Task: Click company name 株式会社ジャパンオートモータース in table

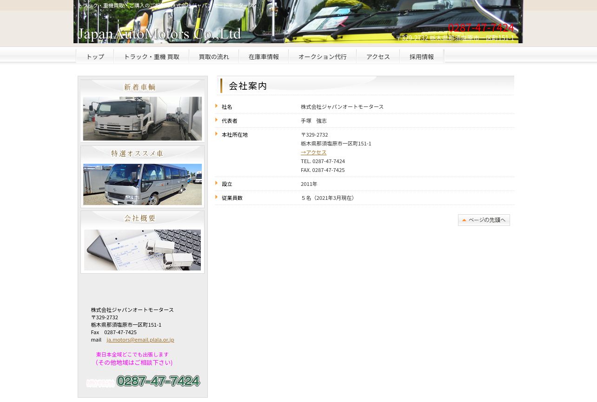Action: [x=342, y=107]
